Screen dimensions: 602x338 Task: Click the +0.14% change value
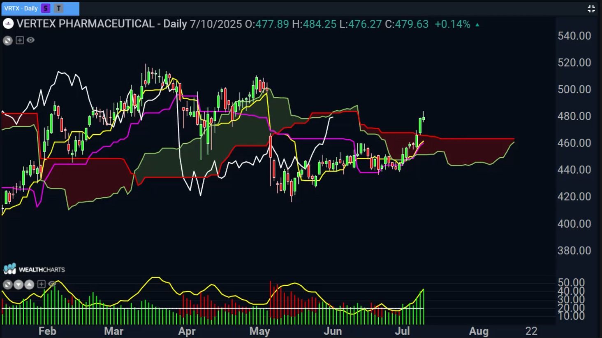pos(452,24)
